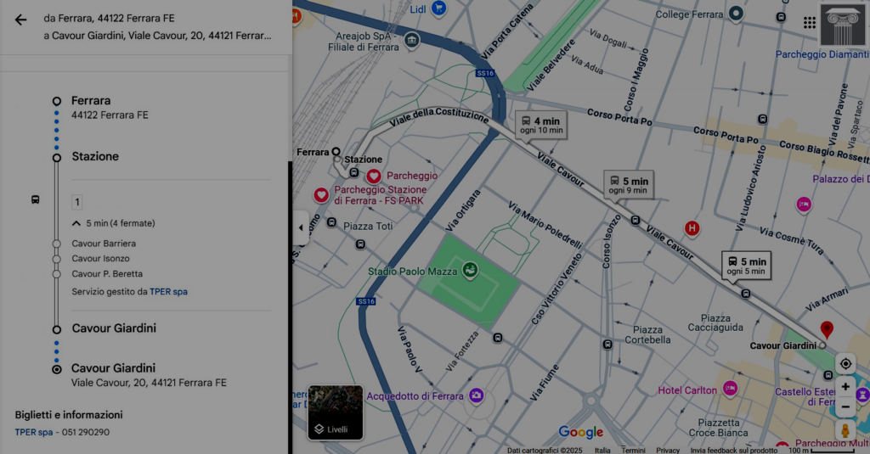The height and width of the screenshot is (454, 870).
Task: Click the Privacy footer link
Action: point(668,450)
